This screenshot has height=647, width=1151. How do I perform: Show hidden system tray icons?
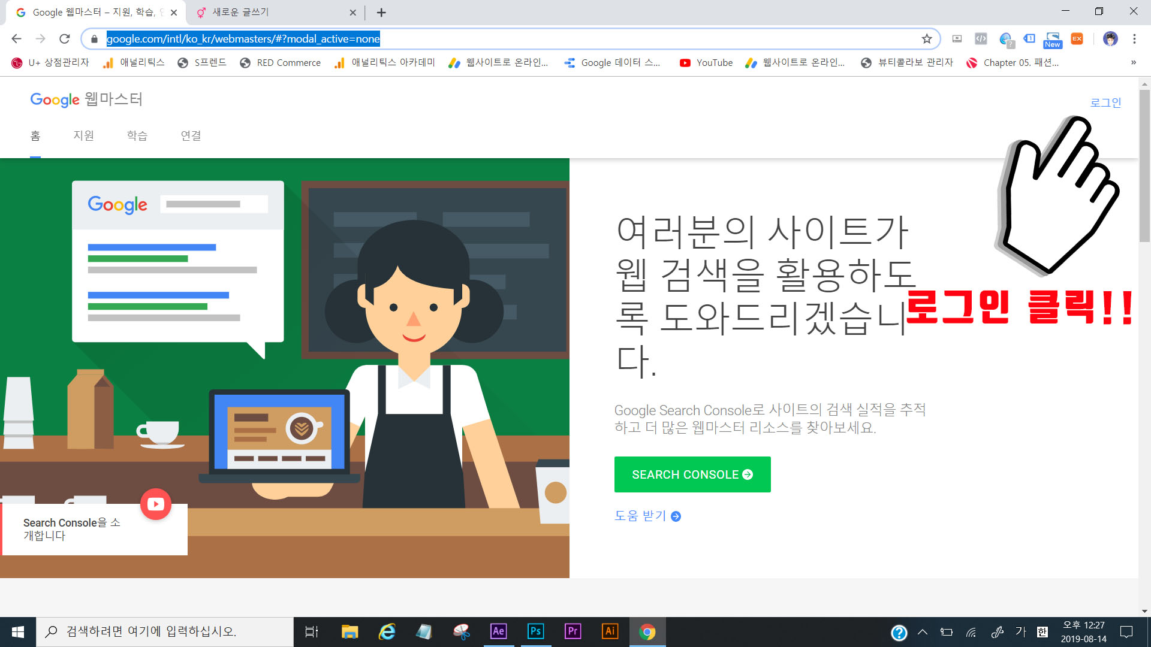tap(923, 632)
